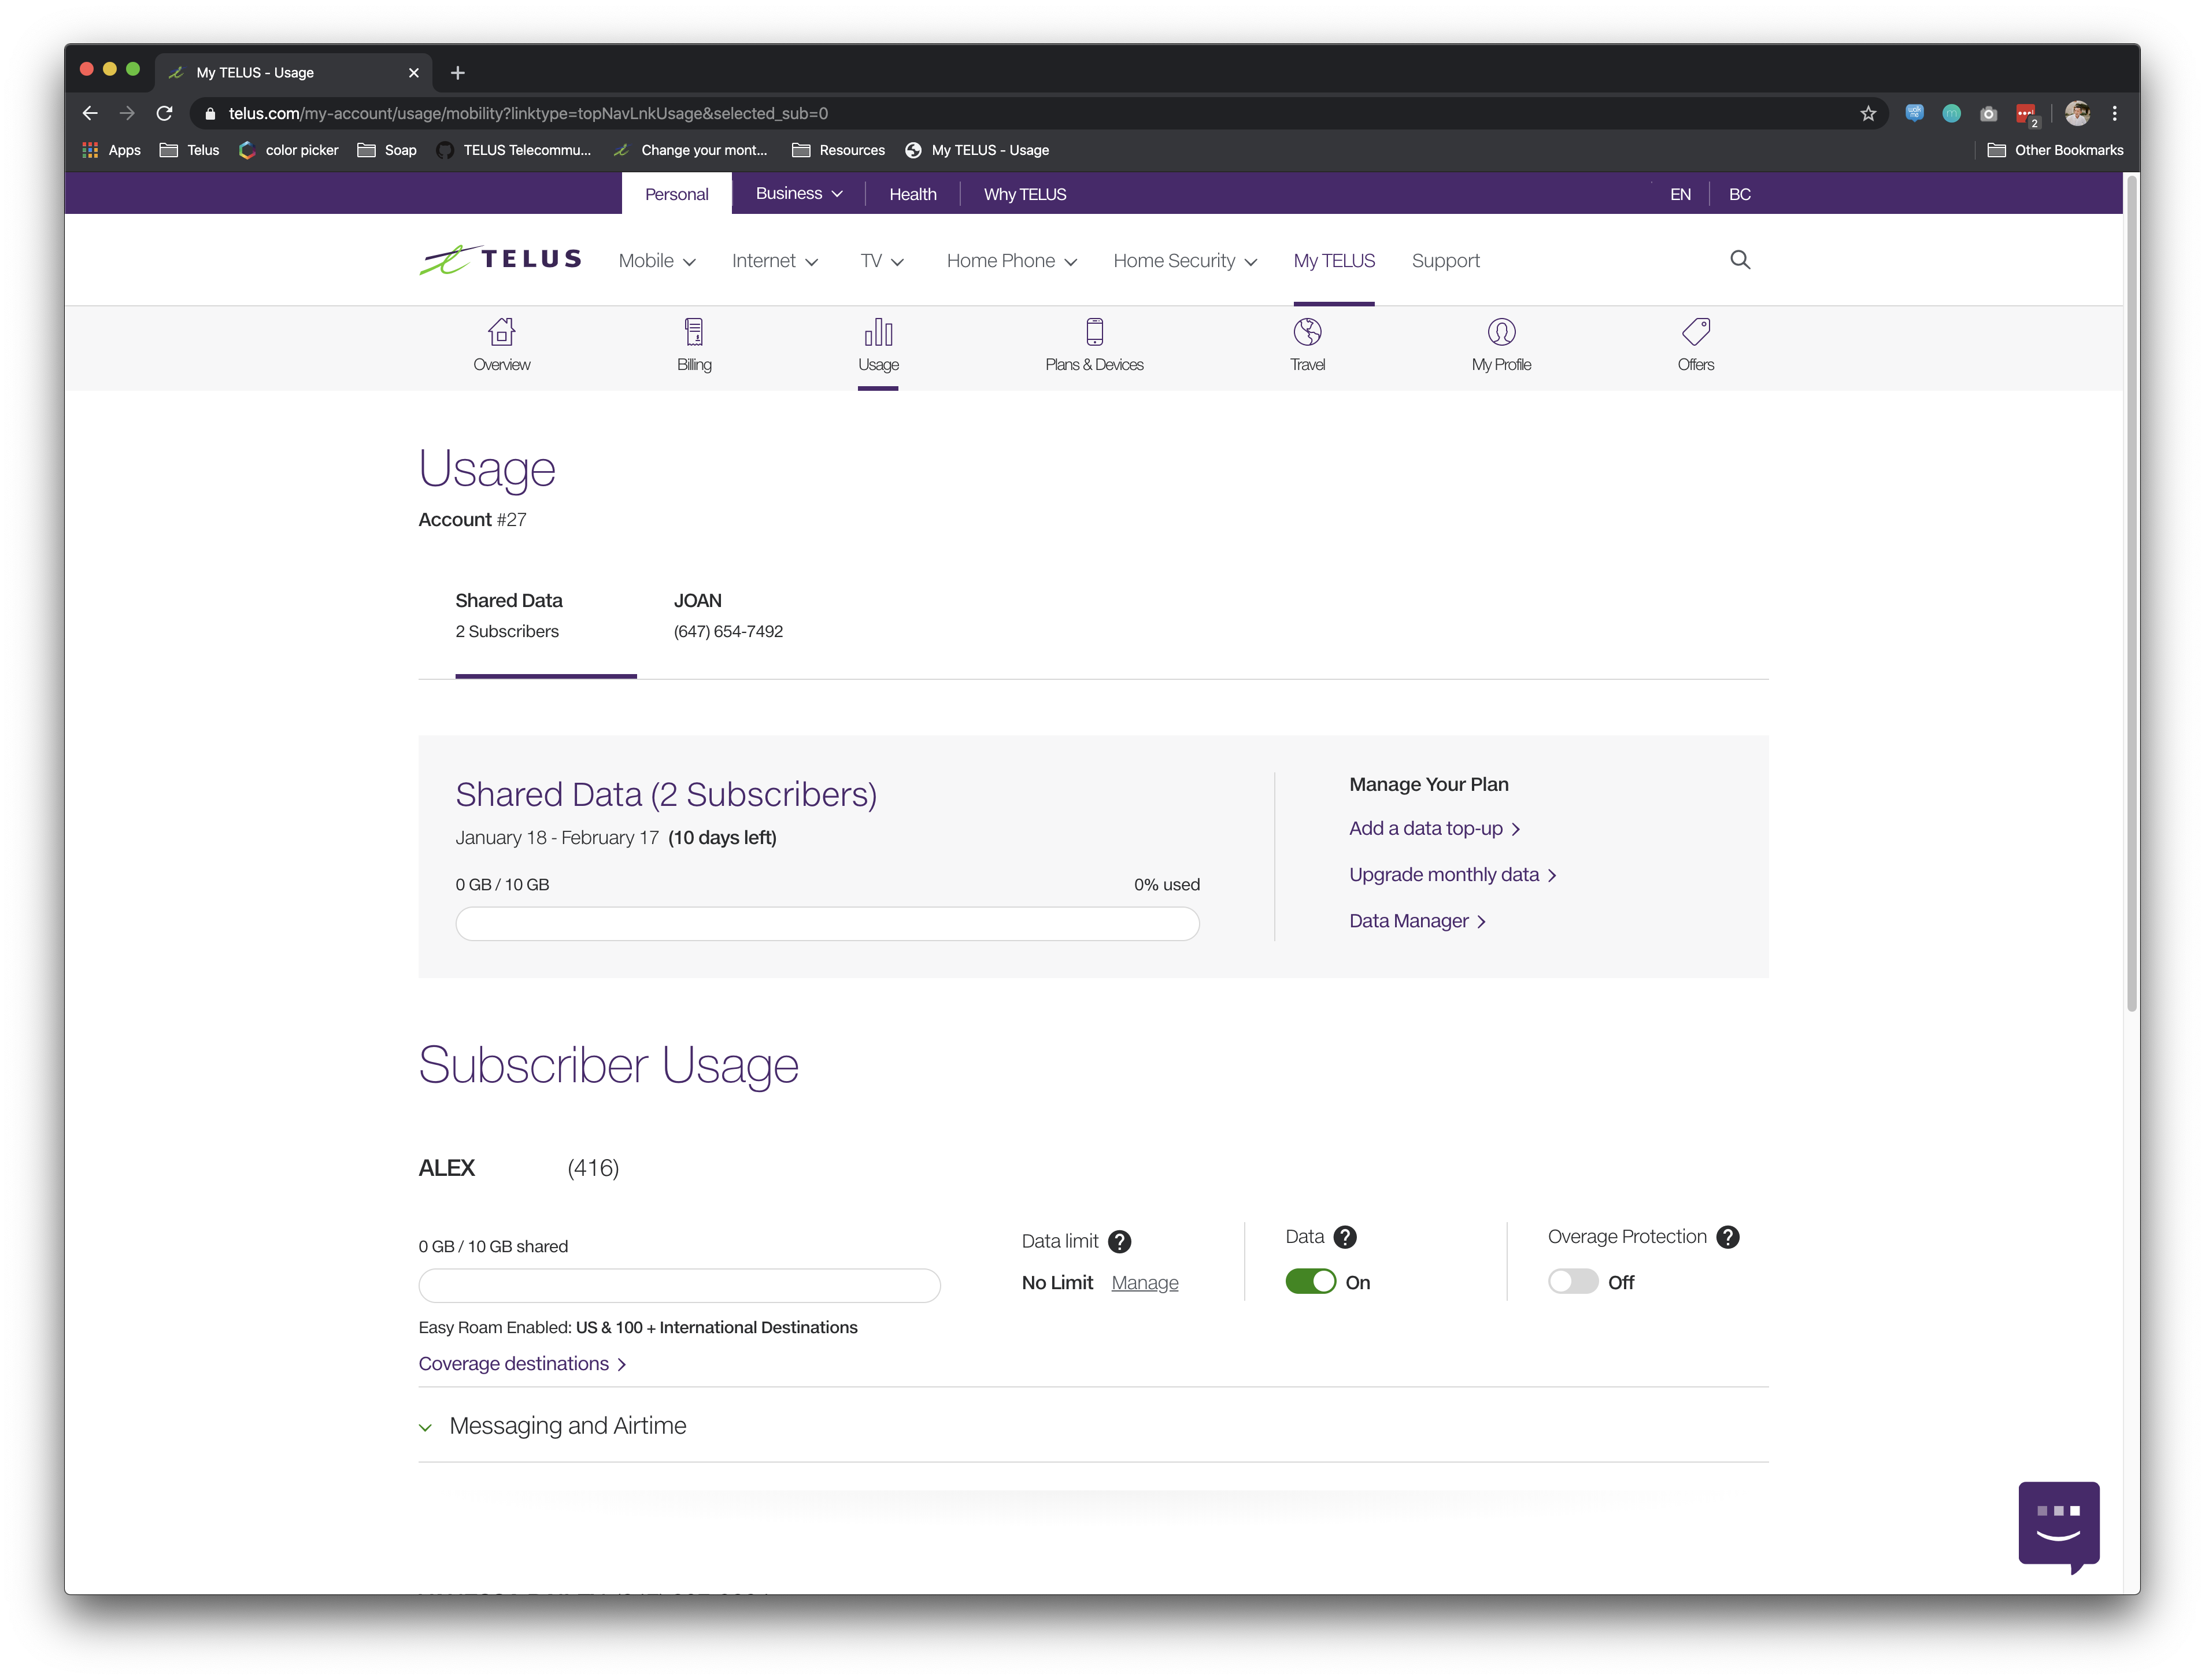Open the Plans & Devices phone icon

[x=1094, y=331]
